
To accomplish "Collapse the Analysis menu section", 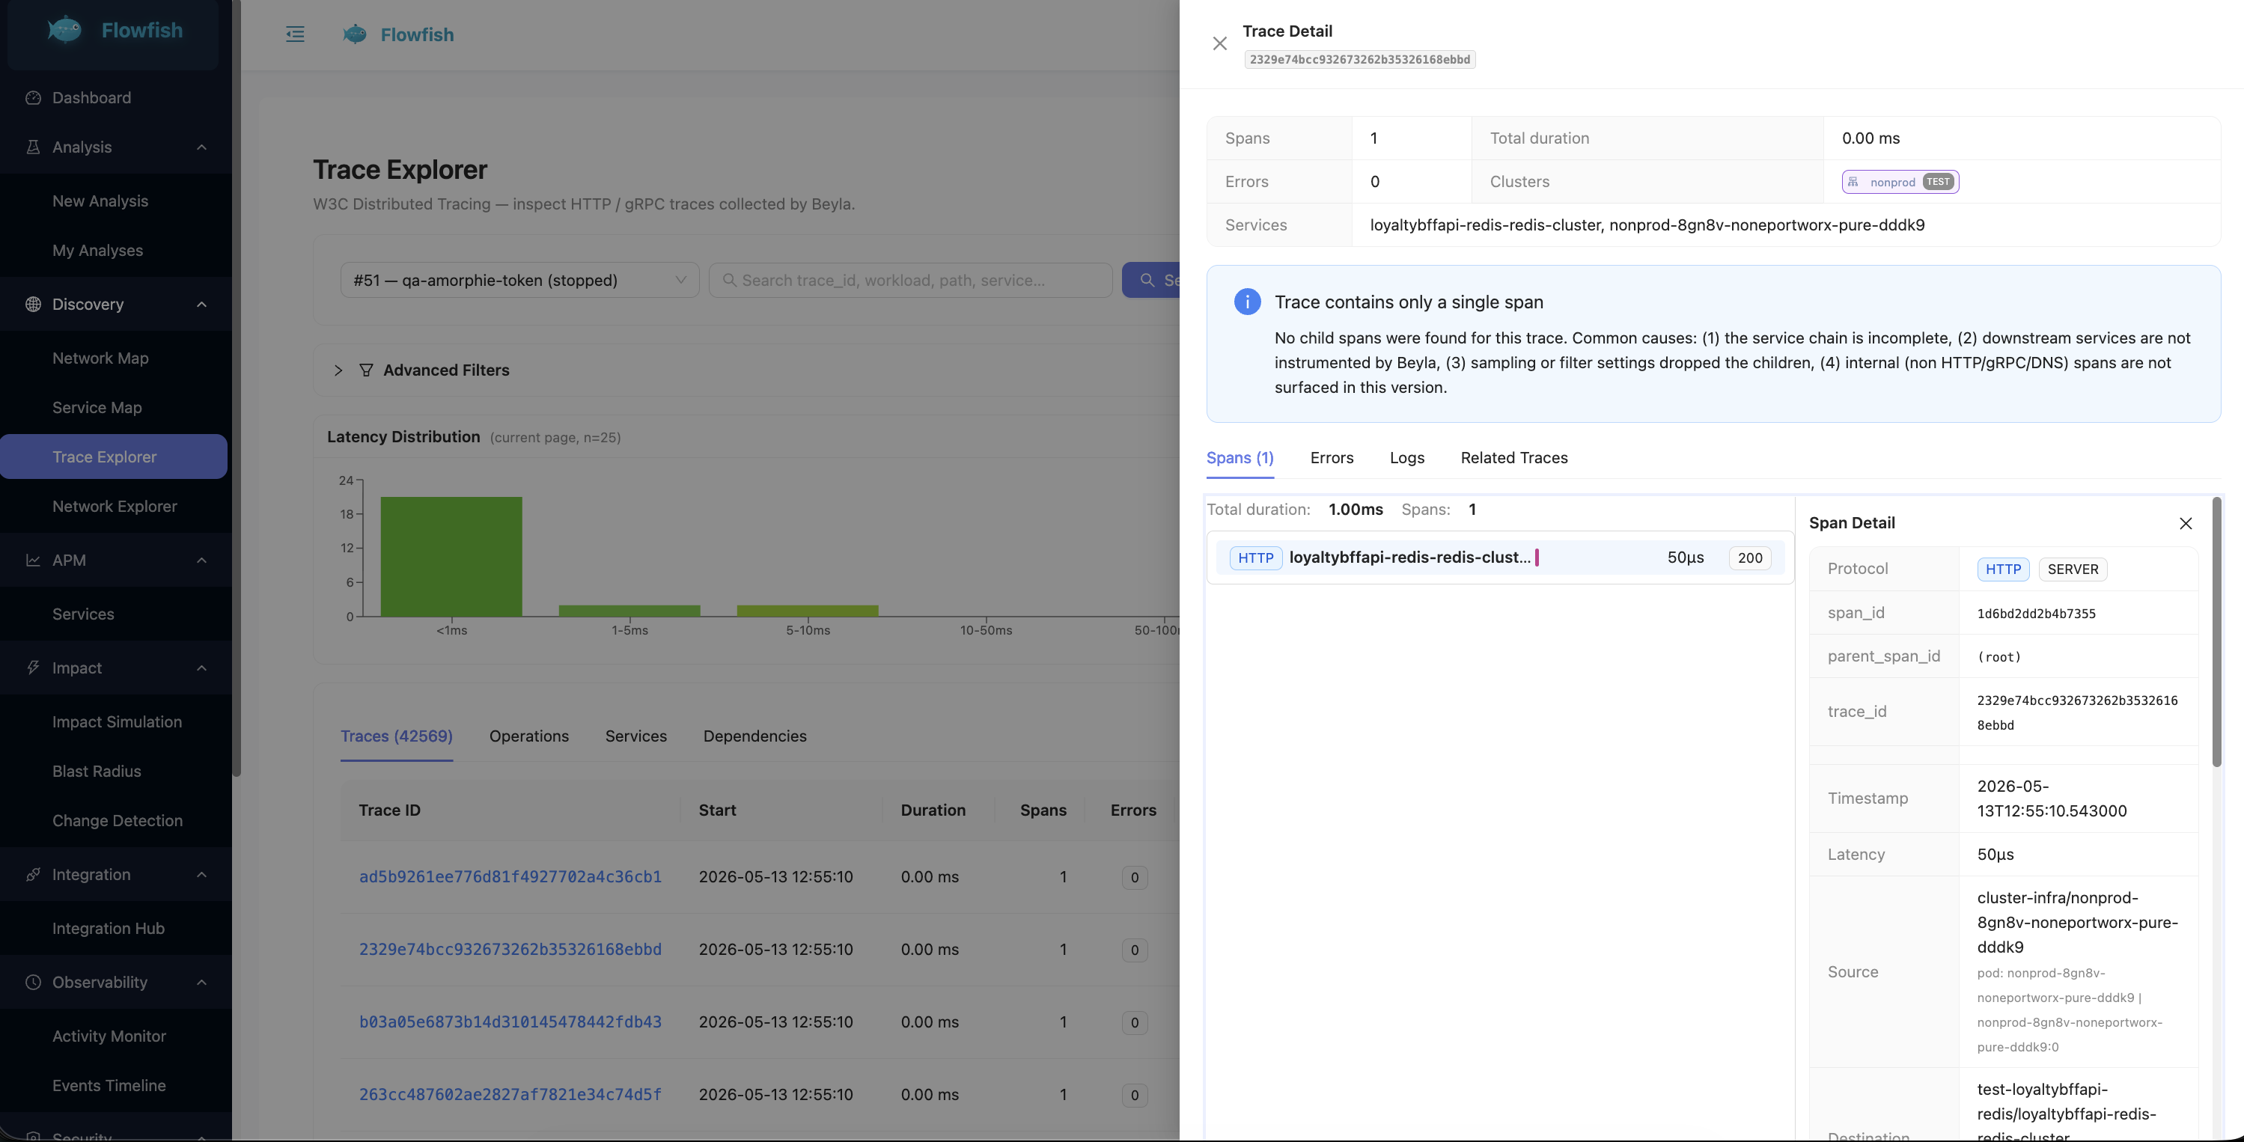I will tap(202, 147).
